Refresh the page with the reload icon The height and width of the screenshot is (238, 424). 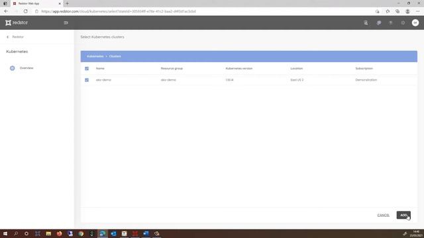pos(25,11)
